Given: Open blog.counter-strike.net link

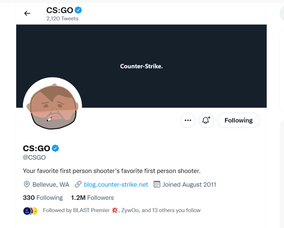Looking at the screenshot, I should 116,185.
